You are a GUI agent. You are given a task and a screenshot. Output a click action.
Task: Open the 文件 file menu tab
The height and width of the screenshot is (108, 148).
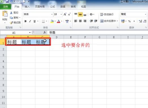point(5,7)
